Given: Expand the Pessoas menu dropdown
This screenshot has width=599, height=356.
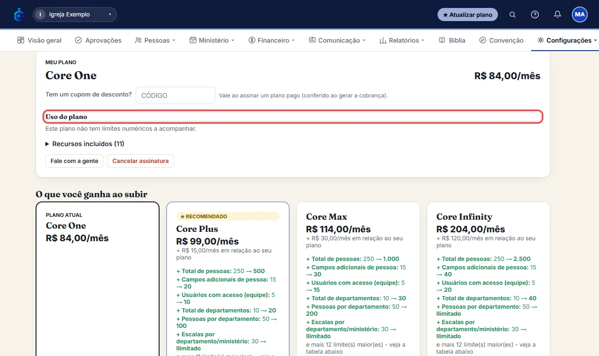Looking at the screenshot, I should pos(155,40).
